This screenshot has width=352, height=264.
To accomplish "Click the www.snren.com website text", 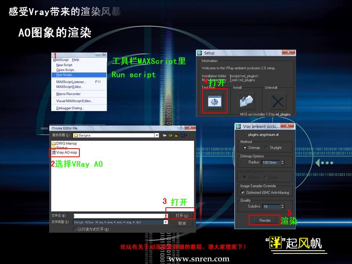I will 199,259.
